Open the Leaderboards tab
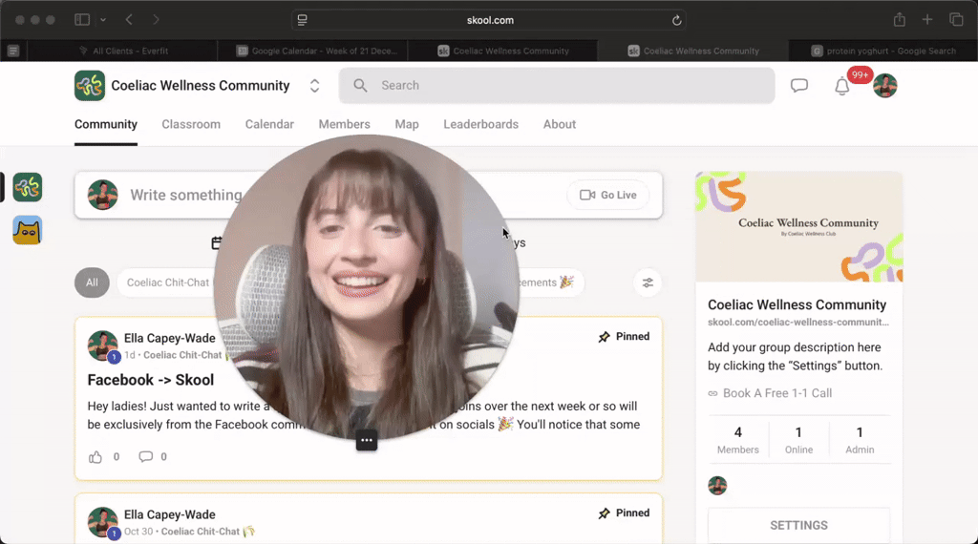The width and height of the screenshot is (978, 544). 481,125
